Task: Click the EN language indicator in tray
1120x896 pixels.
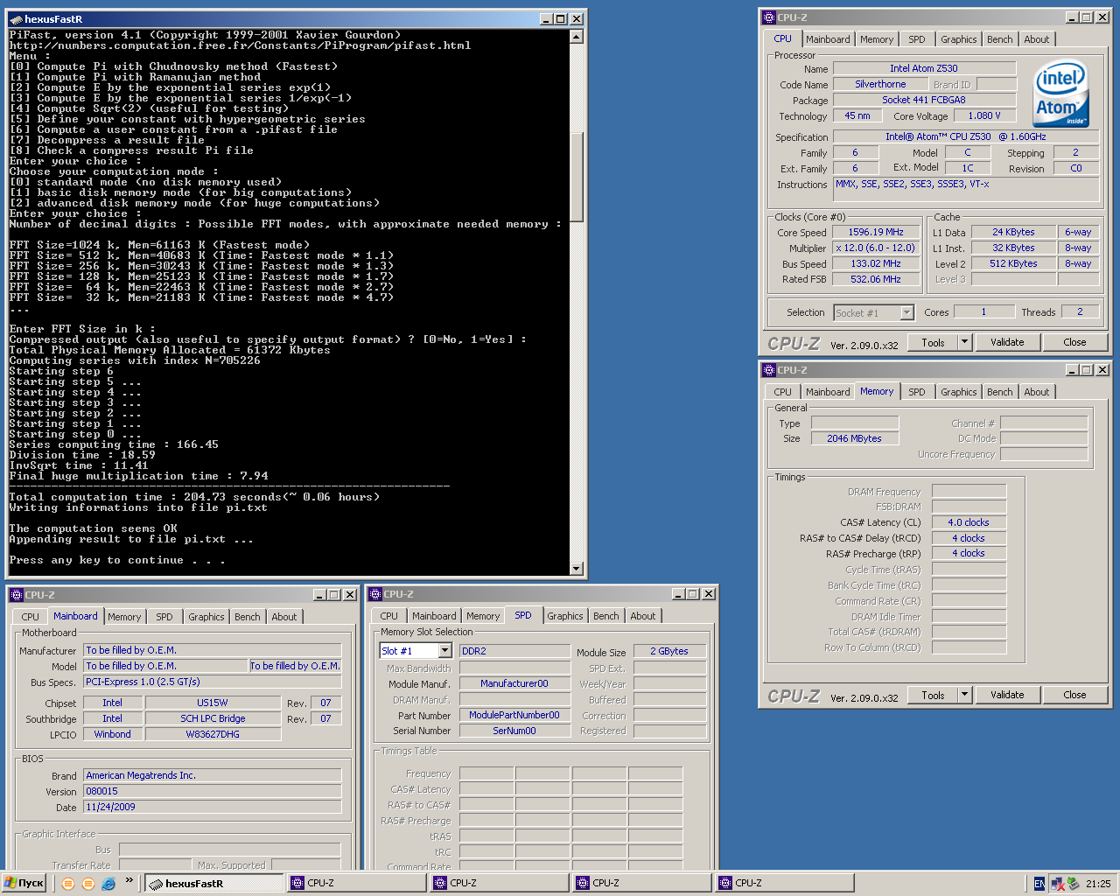Action: [x=1039, y=884]
